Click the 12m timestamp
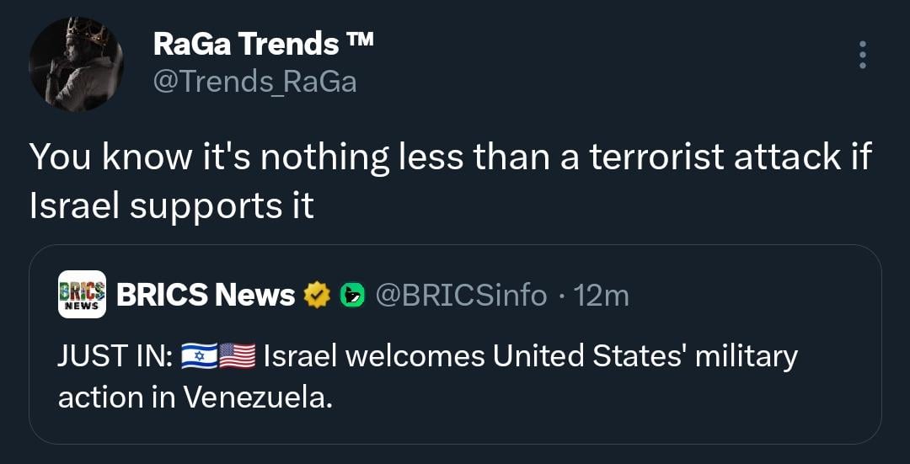 click(601, 295)
